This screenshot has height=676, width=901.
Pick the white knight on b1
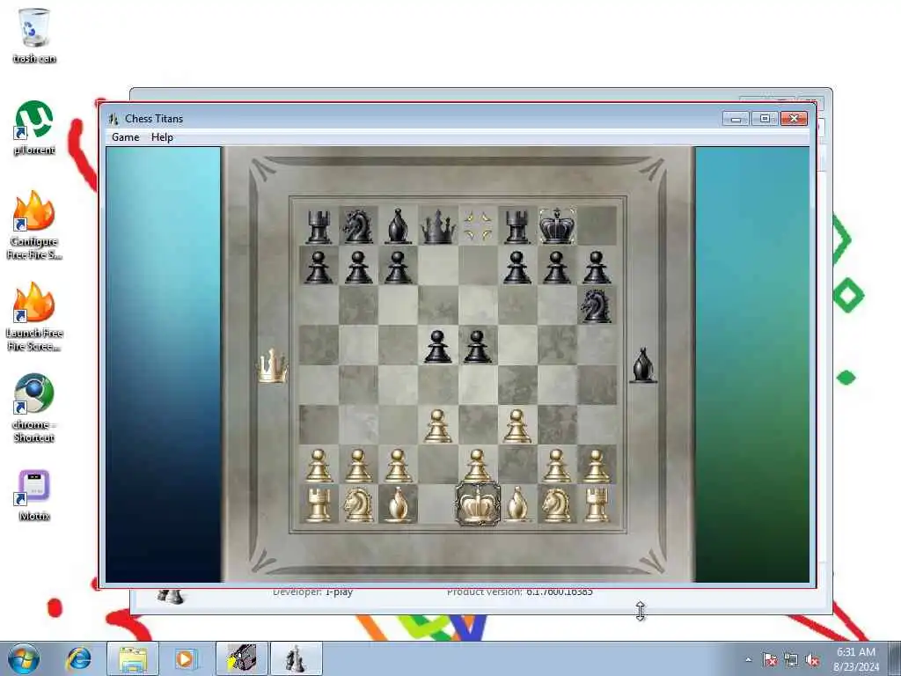click(358, 504)
